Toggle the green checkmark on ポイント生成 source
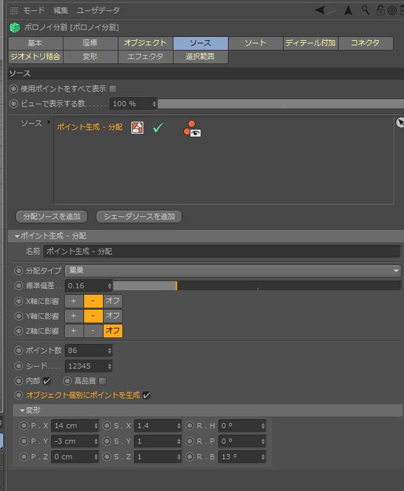Viewport: 404px width, 491px height. point(157,128)
